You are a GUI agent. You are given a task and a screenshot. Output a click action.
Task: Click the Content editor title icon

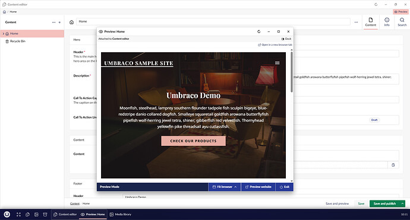(x=4, y=4)
